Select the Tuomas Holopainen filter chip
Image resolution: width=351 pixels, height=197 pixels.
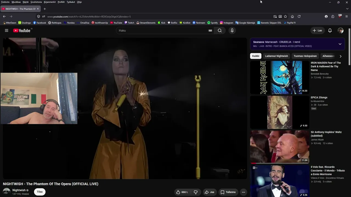coord(305,56)
